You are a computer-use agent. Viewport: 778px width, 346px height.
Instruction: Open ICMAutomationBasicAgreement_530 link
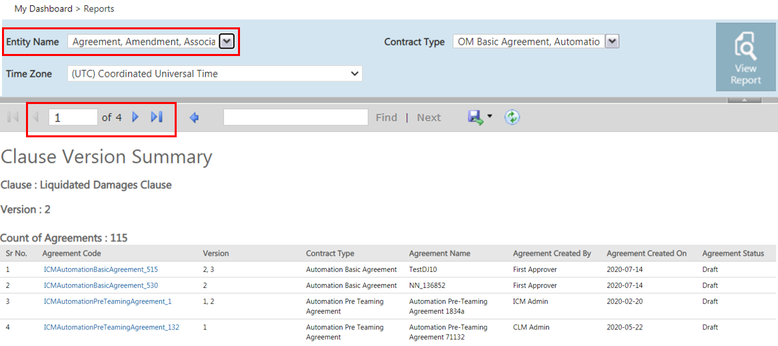point(101,285)
